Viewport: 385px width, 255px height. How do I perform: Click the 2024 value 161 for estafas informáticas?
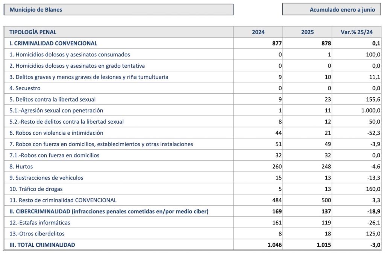pos(277,223)
